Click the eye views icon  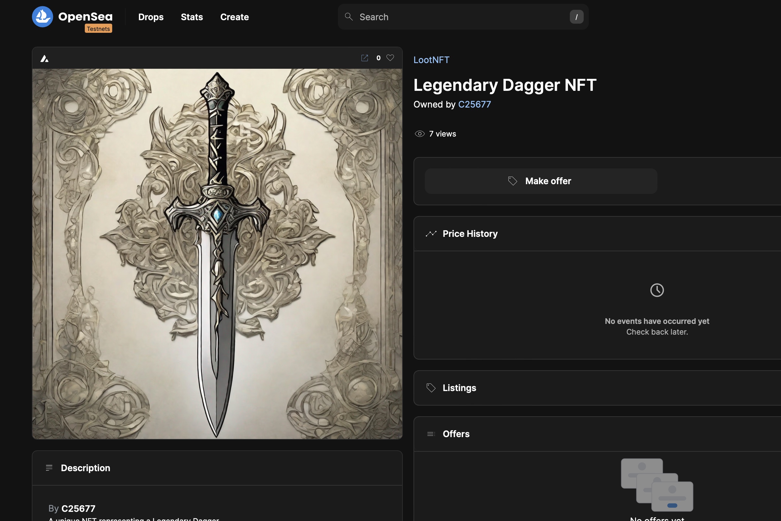point(419,134)
